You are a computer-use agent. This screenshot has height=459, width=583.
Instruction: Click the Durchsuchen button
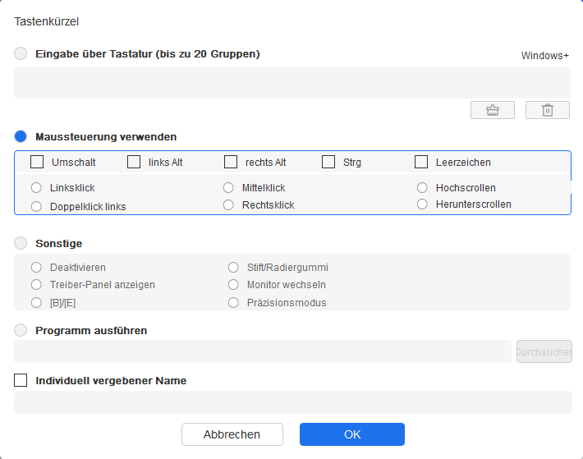pos(544,351)
